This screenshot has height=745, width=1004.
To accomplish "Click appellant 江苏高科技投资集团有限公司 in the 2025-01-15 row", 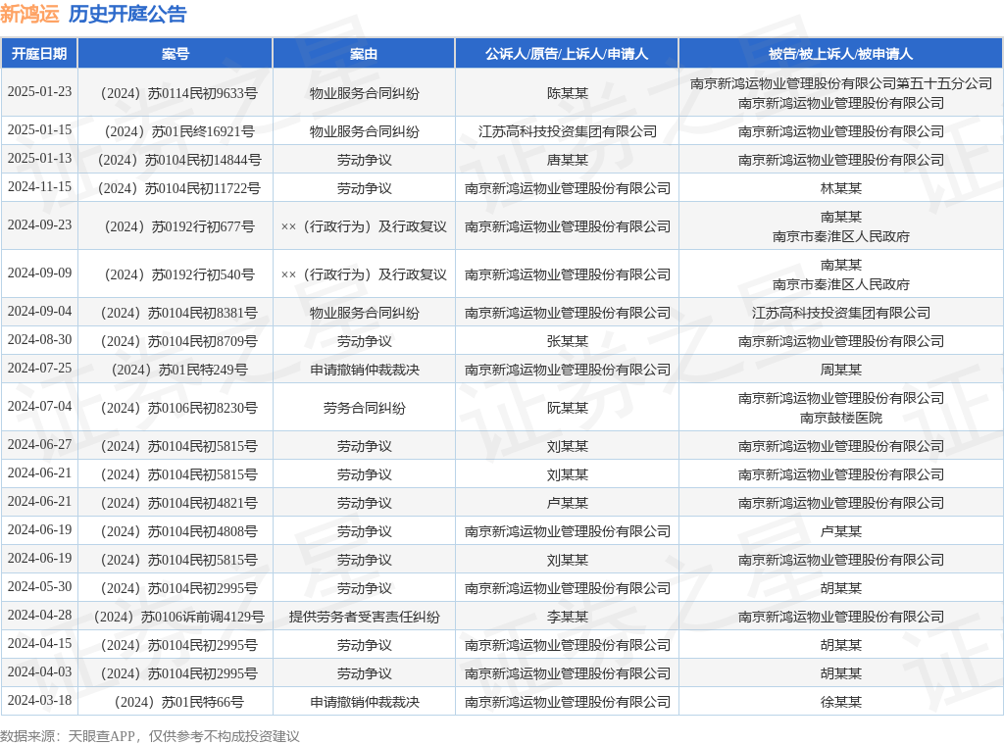I will (568, 132).
